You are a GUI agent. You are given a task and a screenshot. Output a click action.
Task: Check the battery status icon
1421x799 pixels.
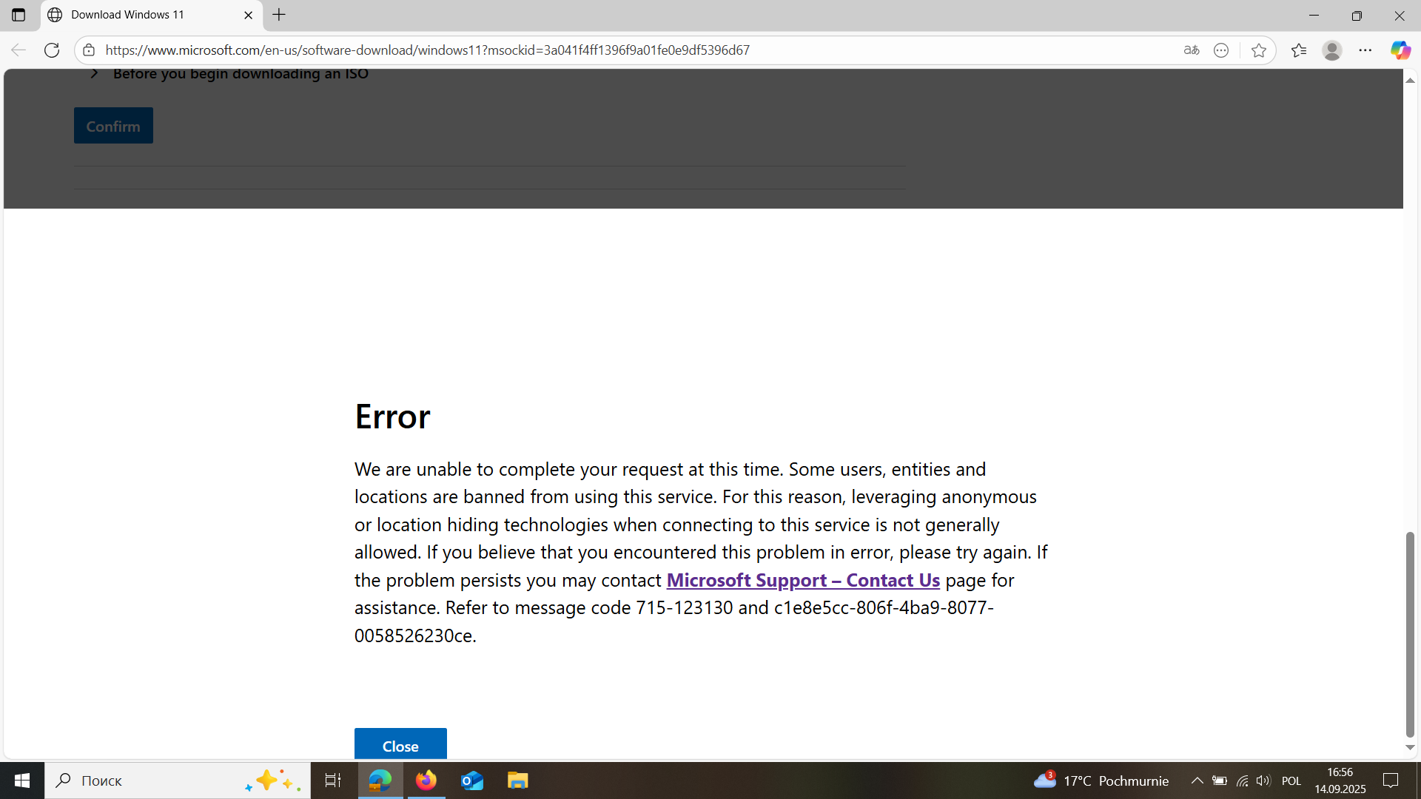tap(1220, 781)
